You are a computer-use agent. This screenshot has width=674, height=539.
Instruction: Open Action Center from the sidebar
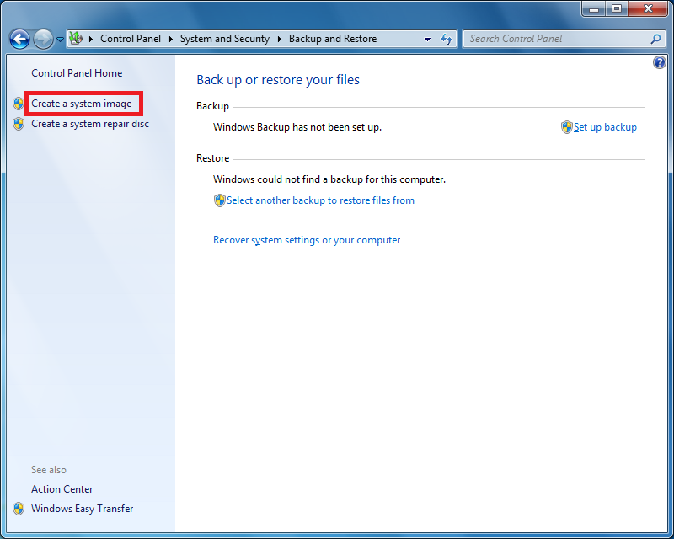coord(62,489)
